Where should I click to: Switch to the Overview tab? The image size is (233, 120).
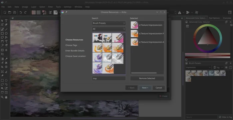pyautogui.click(x=227, y=18)
